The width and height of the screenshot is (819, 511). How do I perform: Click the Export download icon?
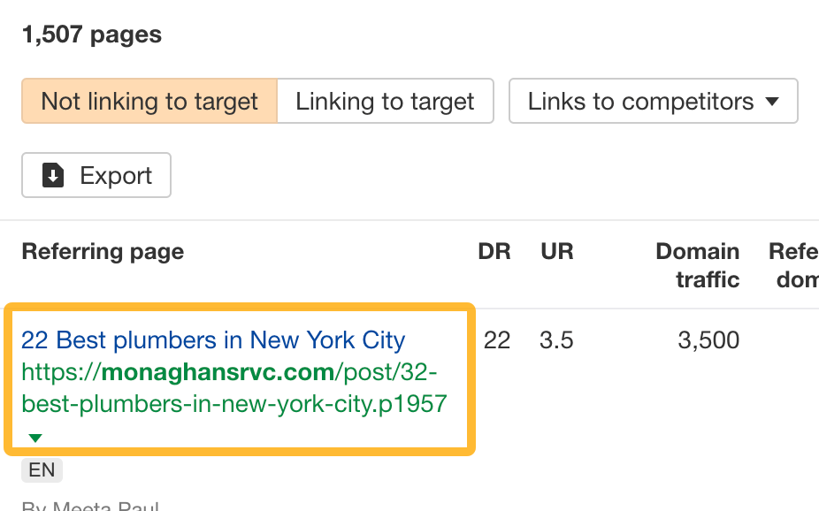coord(54,175)
